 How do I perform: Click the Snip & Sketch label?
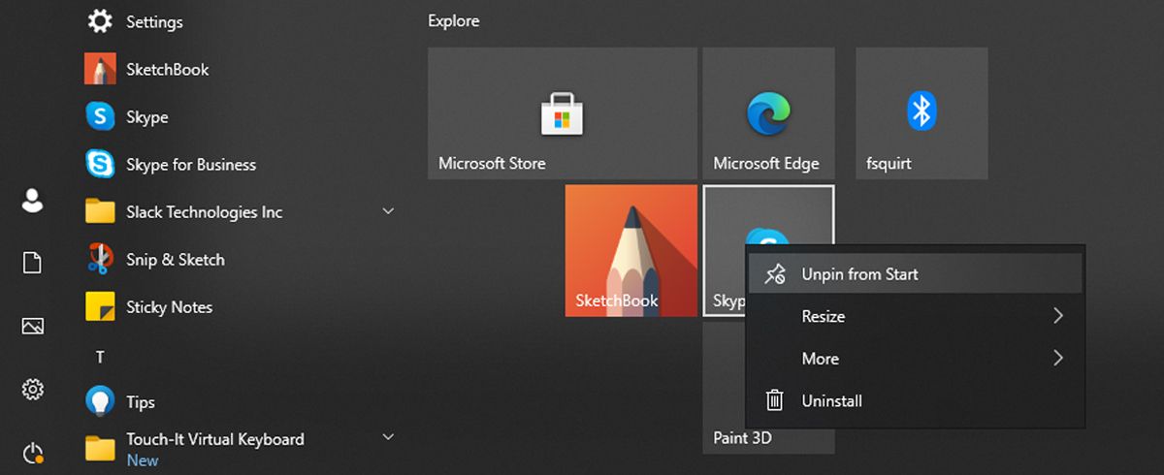point(176,260)
